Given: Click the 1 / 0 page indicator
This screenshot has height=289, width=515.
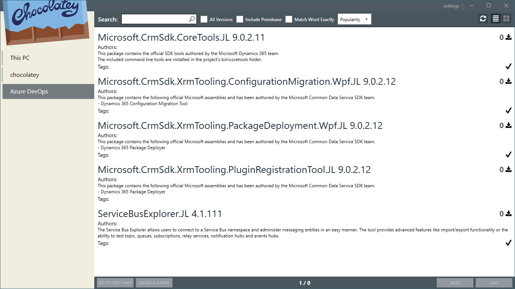Looking at the screenshot, I should (305, 283).
